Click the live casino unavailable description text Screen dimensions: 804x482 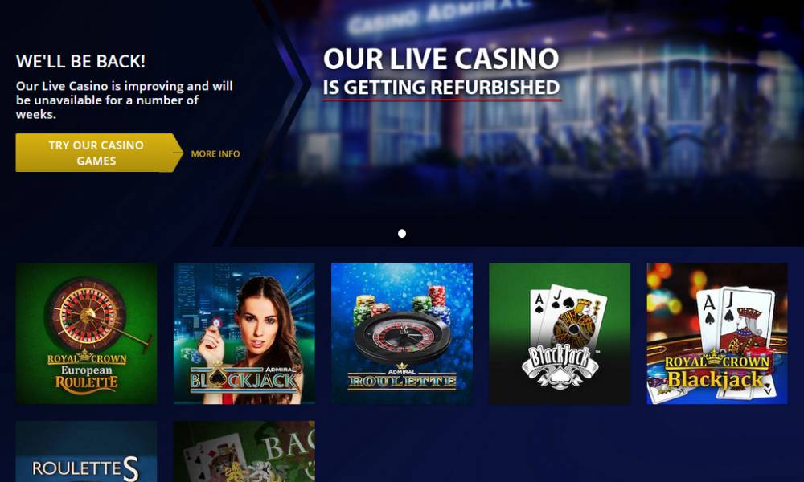click(x=124, y=100)
